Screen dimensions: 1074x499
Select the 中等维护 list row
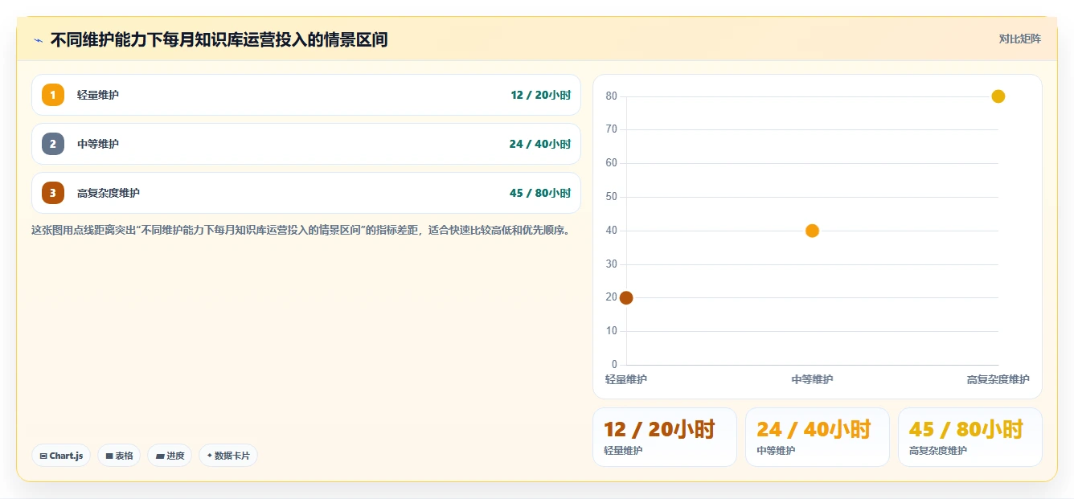pyautogui.click(x=305, y=144)
